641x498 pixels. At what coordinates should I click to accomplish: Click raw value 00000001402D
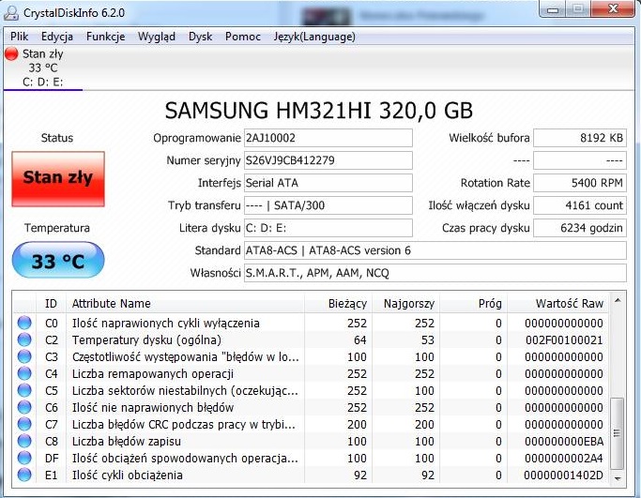[564, 475]
